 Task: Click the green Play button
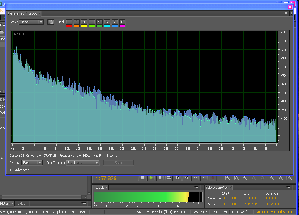tap(151, 178)
